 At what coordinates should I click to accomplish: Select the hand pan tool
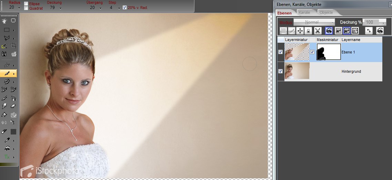tap(5, 21)
